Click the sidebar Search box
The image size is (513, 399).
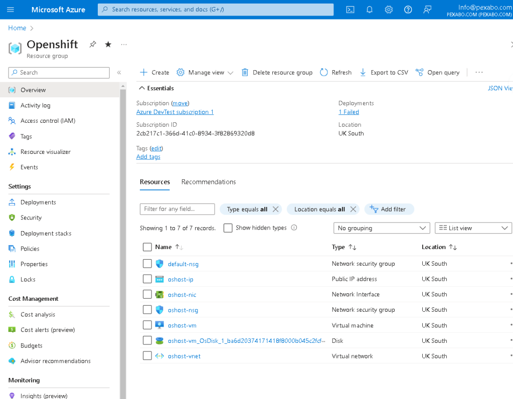[59, 73]
